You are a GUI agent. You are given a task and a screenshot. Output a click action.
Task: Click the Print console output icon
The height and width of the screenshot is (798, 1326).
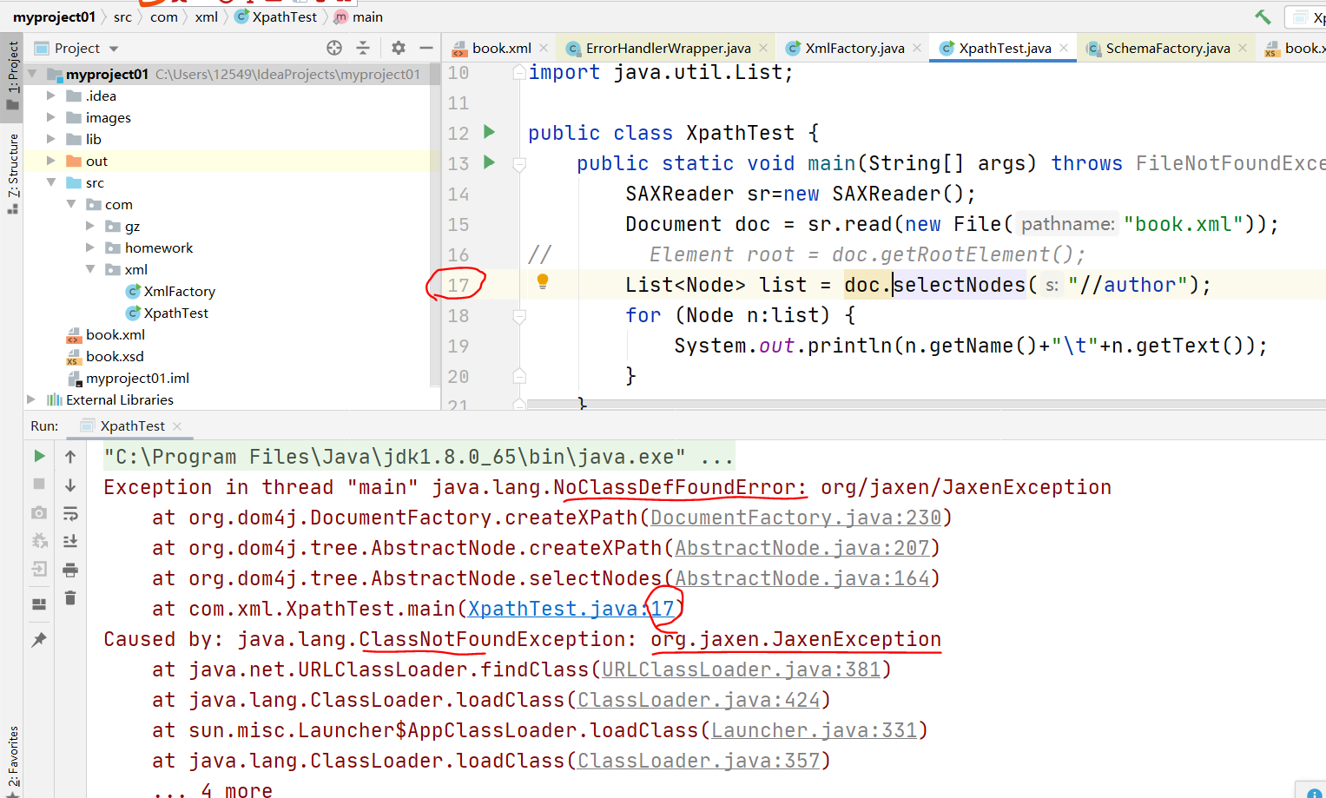70,570
